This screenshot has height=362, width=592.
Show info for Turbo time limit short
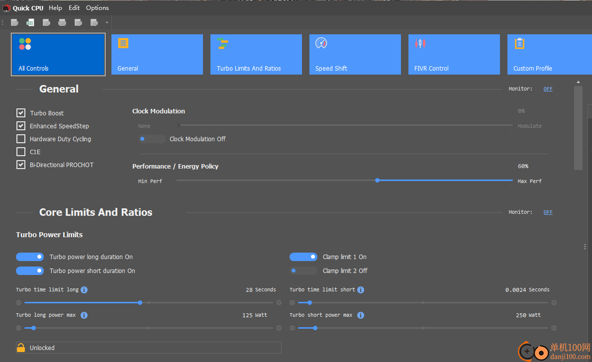(361, 289)
